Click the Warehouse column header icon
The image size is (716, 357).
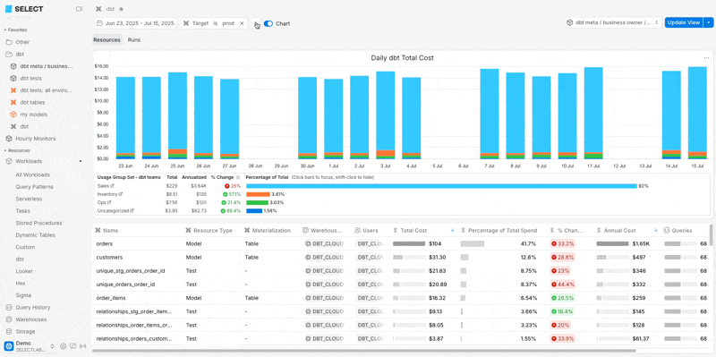(x=306, y=231)
